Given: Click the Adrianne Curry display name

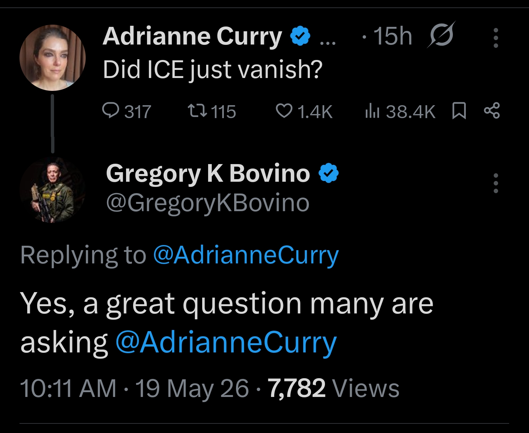Looking at the screenshot, I should pyautogui.click(x=192, y=36).
